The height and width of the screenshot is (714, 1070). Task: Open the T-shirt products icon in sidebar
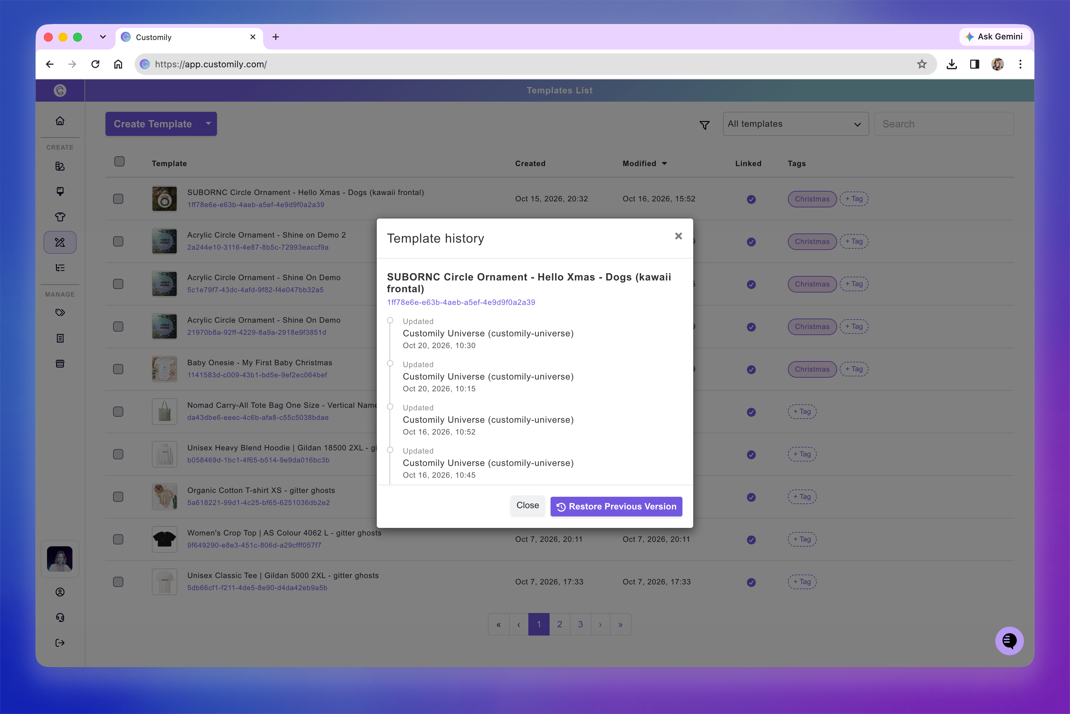pyautogui.click(x=60, y=217)
